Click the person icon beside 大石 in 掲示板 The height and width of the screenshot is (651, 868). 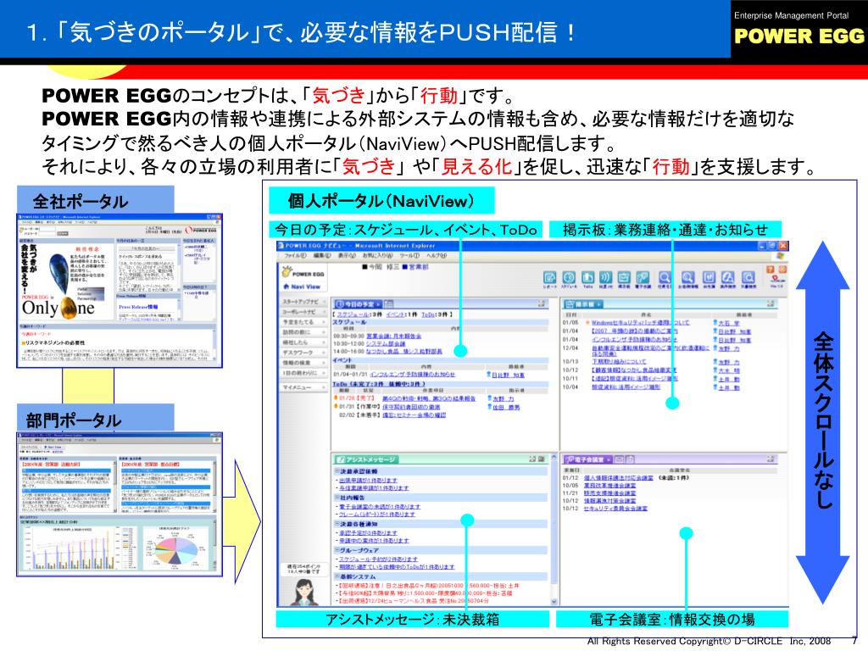point(715,322)
